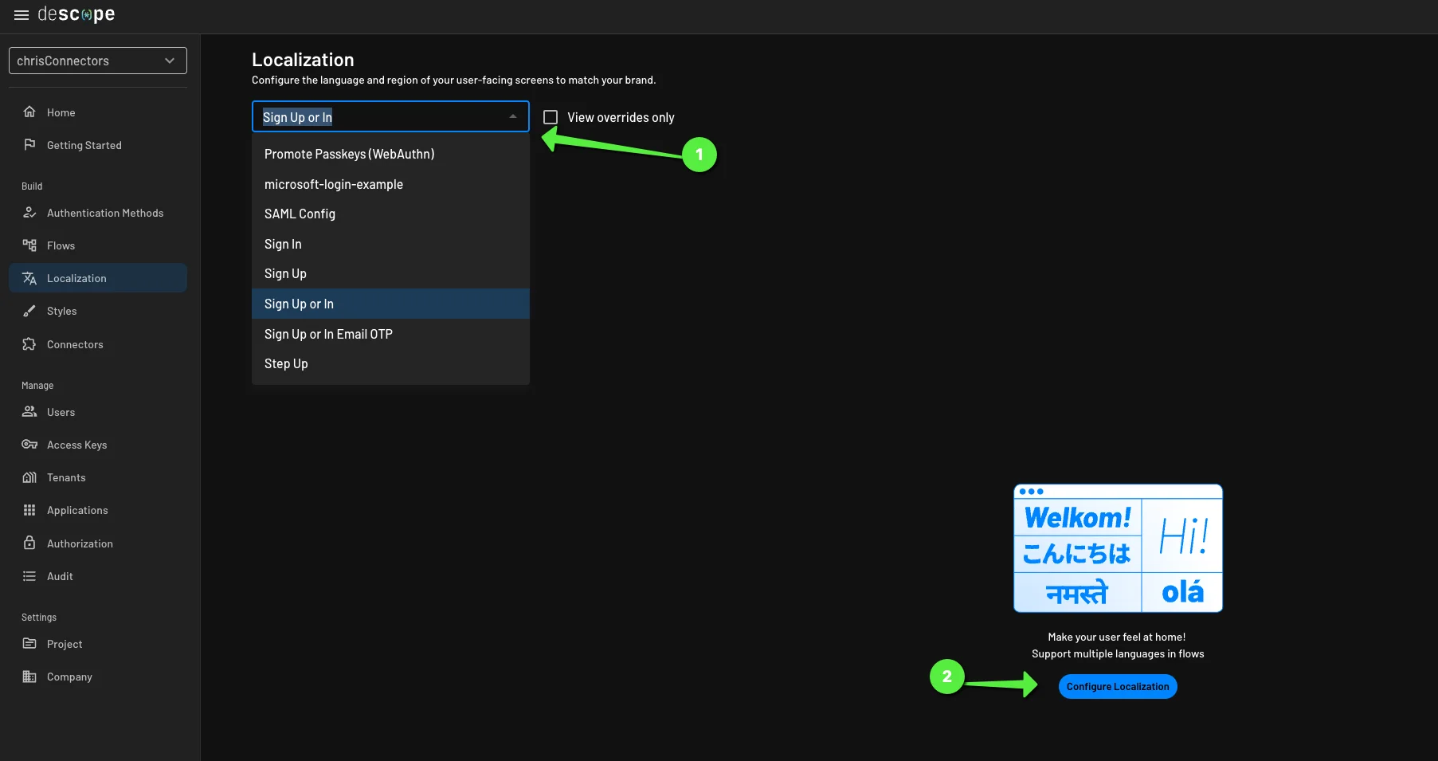Click the Descope logo
The image size is (1438, 761).
pos(76,14)
